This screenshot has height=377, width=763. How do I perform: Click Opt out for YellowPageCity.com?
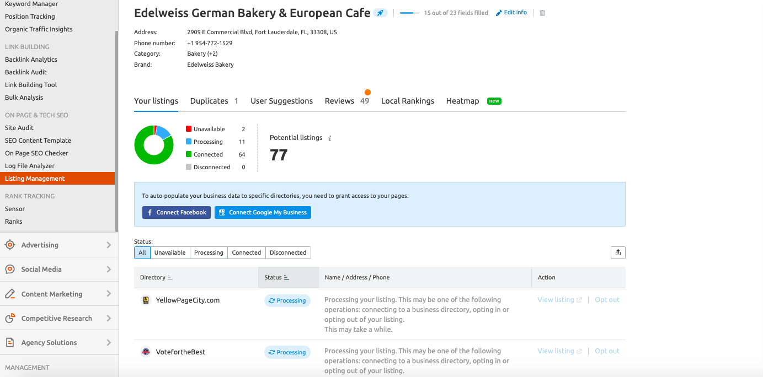click(607, 300)
